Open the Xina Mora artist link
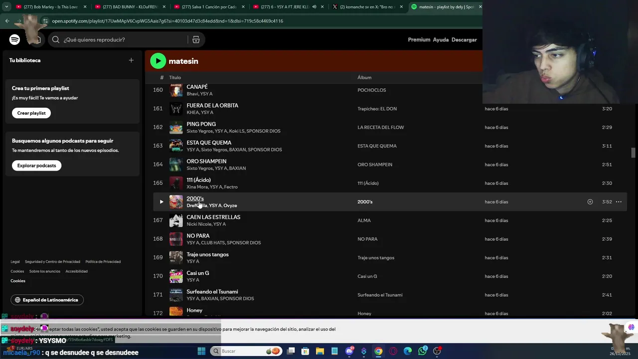638x359 pixels. coord(197,187)
